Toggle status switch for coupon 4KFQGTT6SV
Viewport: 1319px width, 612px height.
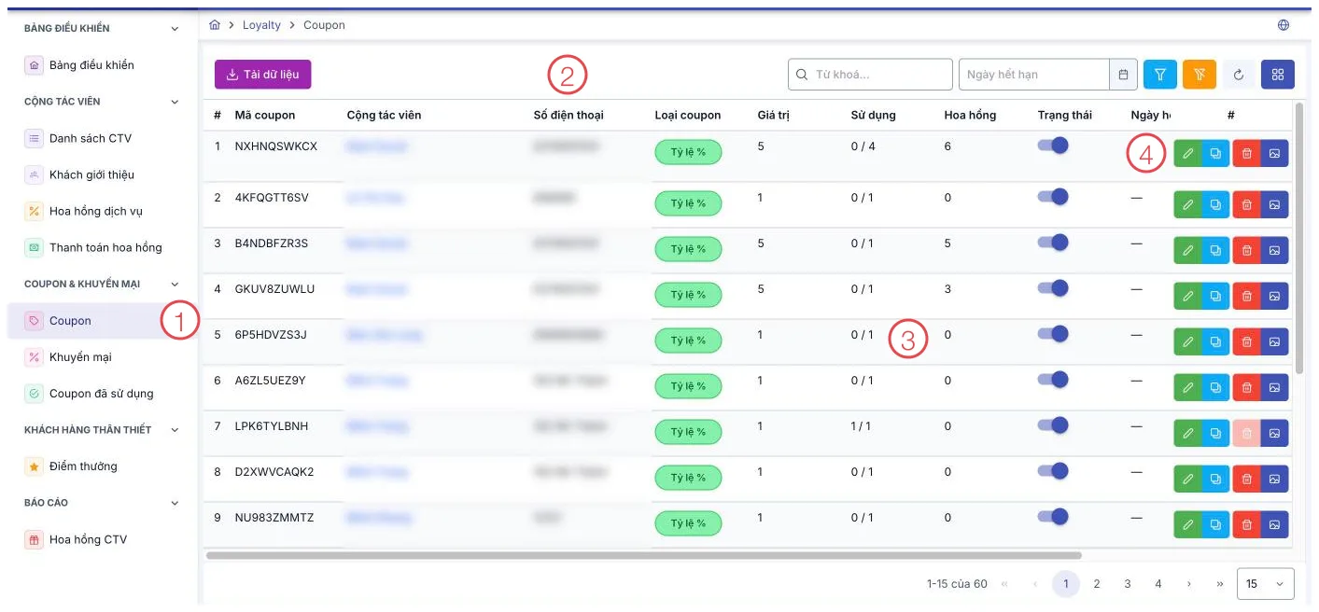(1053, 197)
